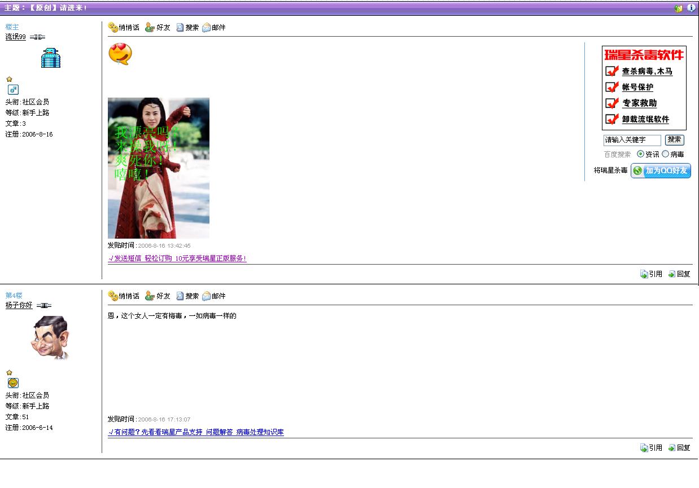Add 流氓99 as 好友 friend
The image size is (699, 488).
pos(158,27)
